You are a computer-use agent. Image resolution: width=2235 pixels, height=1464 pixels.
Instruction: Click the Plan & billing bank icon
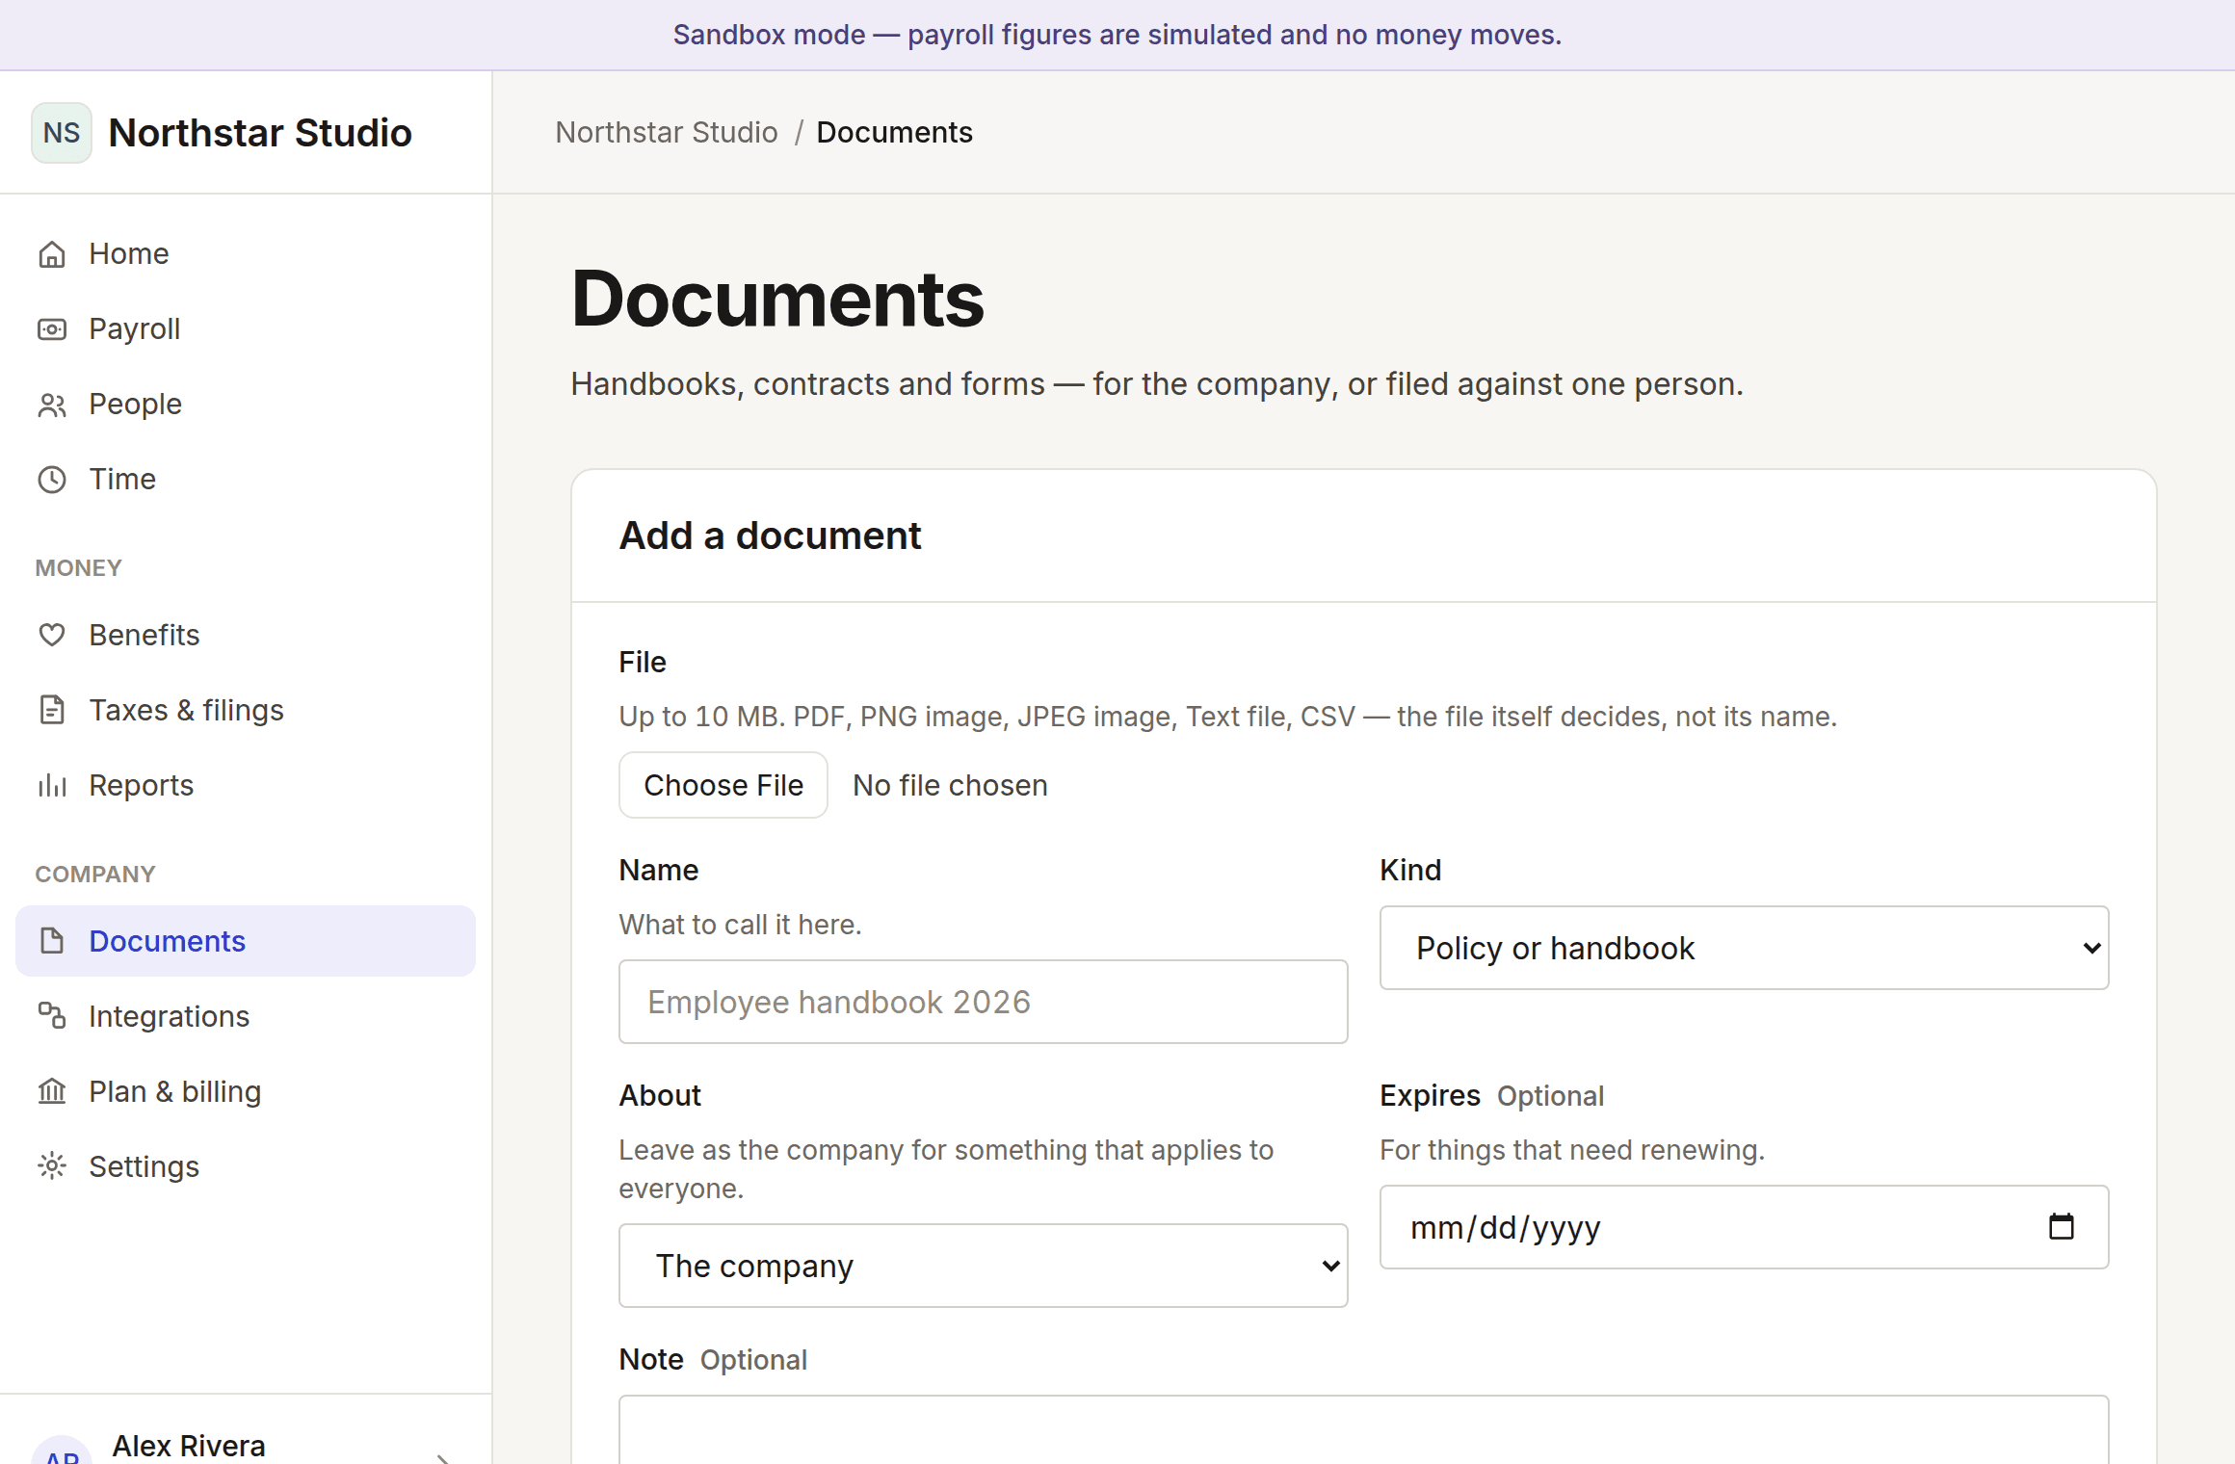click(52, 1091)
